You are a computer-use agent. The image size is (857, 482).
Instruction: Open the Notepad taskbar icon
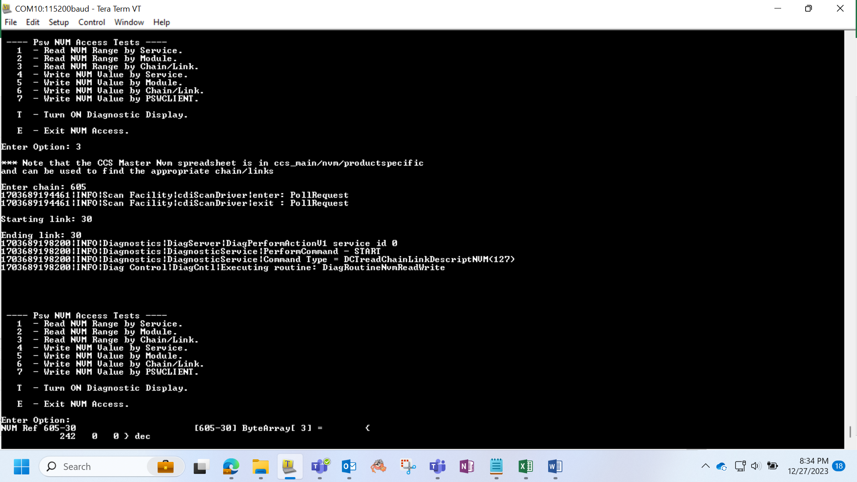point(496,466)
